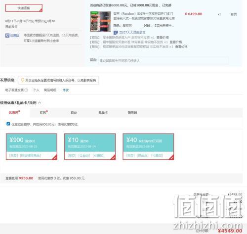Open the refrigerator product thumbnail
The width and height of the screenshot is (247, 234).
point(100,21)
